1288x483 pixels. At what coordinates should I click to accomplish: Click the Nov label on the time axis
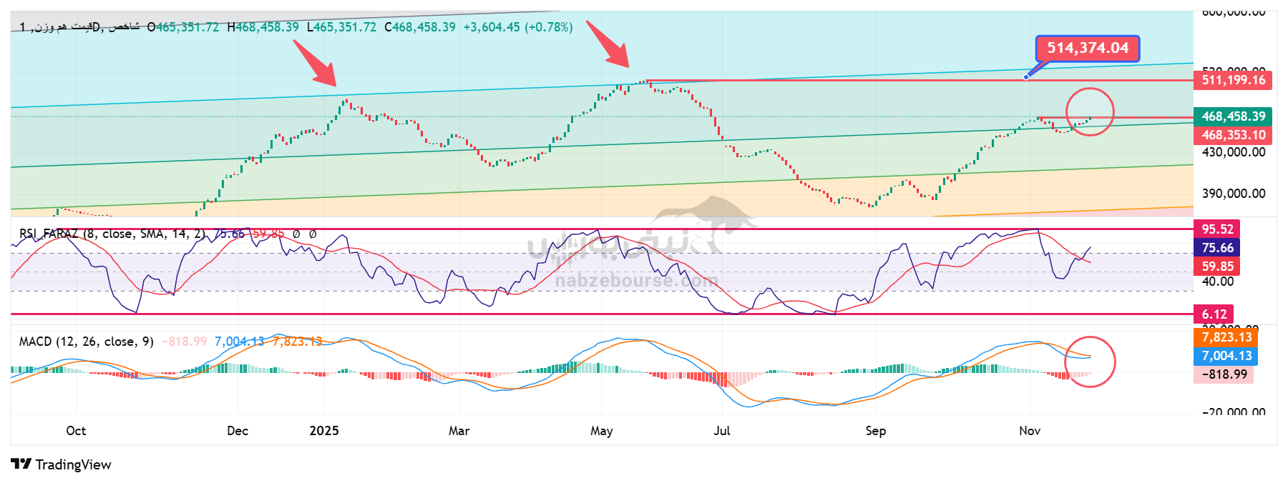tap(1030, 431)
